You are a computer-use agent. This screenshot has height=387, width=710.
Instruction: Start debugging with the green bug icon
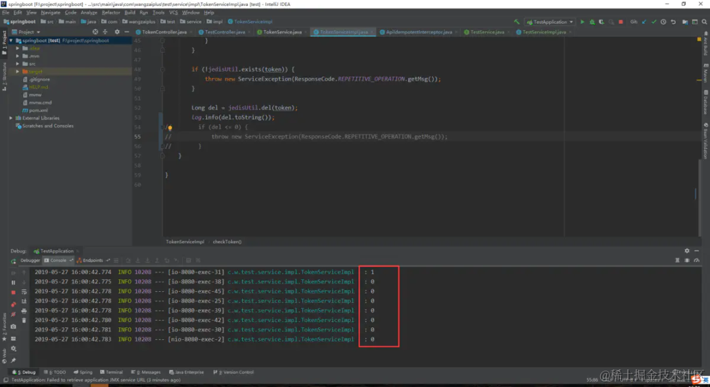point(592,22)
